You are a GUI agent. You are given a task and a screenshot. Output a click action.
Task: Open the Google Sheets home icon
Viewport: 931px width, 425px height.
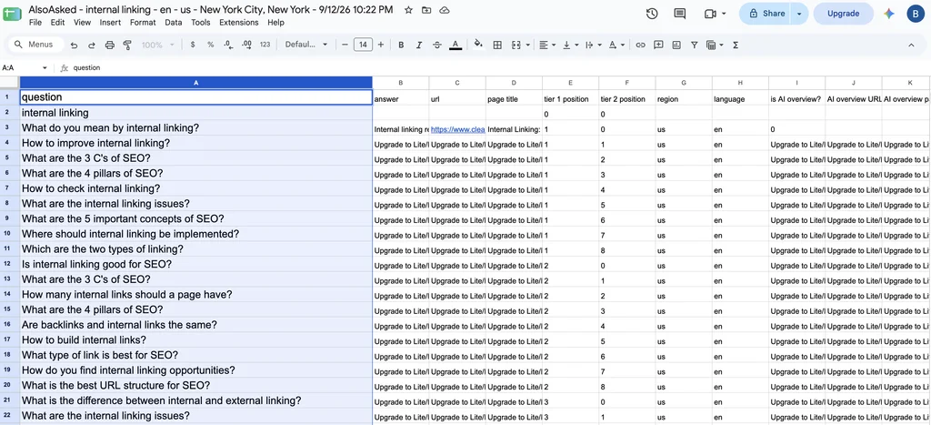(12, 14)
